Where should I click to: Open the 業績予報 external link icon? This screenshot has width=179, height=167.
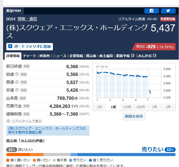pos(133,55)
